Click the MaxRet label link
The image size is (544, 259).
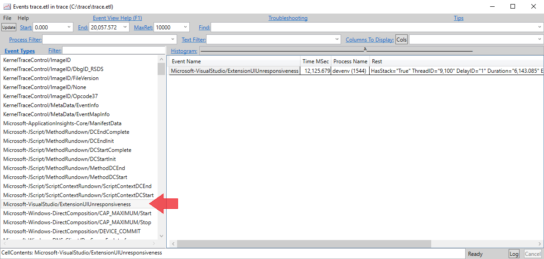[x=144, y=28]
